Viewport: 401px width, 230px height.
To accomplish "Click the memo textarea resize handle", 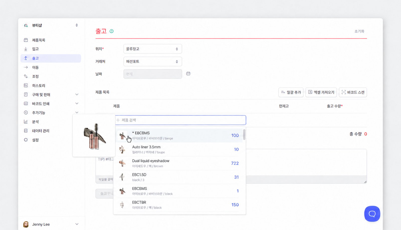I will tap(365, 182).
